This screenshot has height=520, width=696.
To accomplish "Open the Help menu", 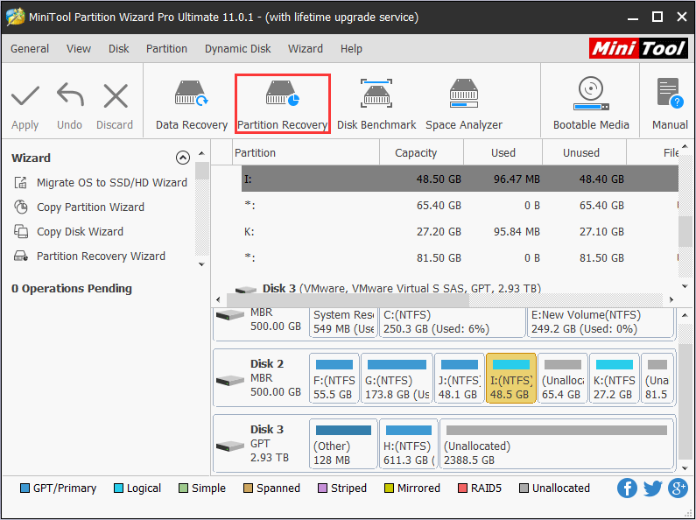I will 351,49.
